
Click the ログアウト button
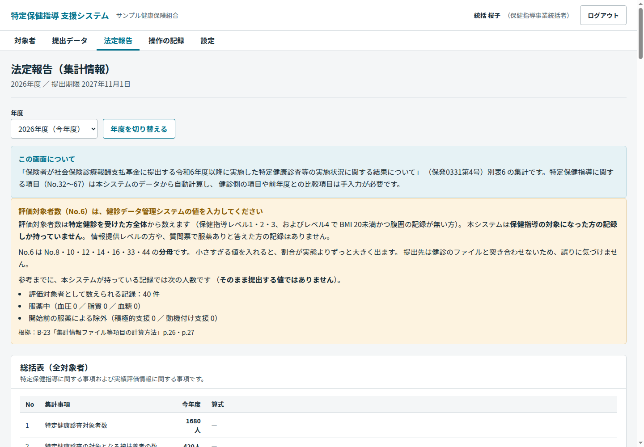[603, 15]
